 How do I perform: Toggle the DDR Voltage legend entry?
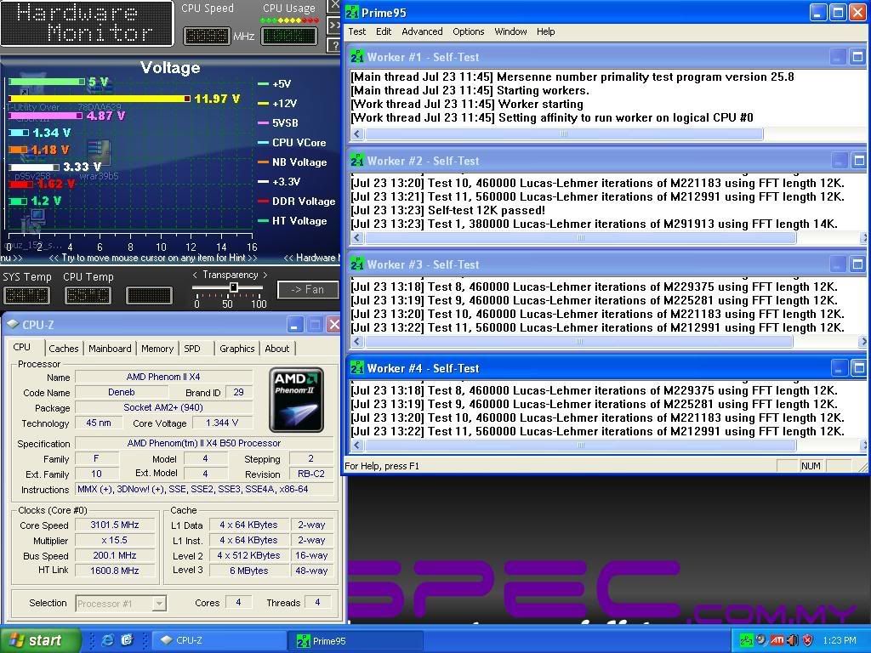tap(303, 202)
